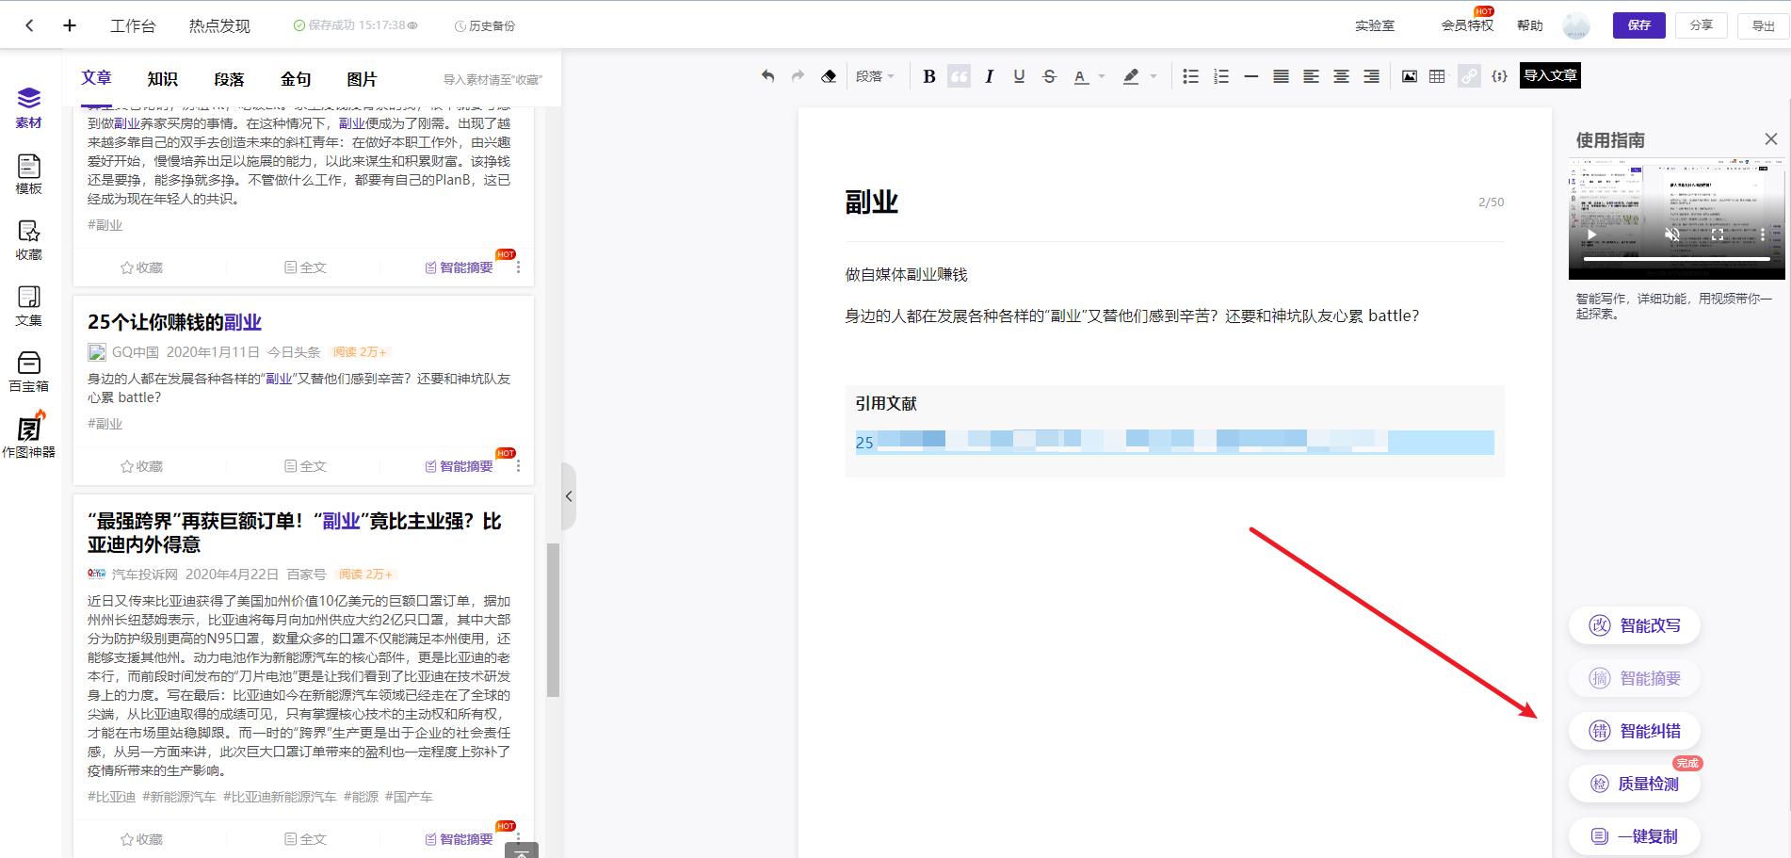
Task: Toggle underline formatting
Action: pos(1018,75)
